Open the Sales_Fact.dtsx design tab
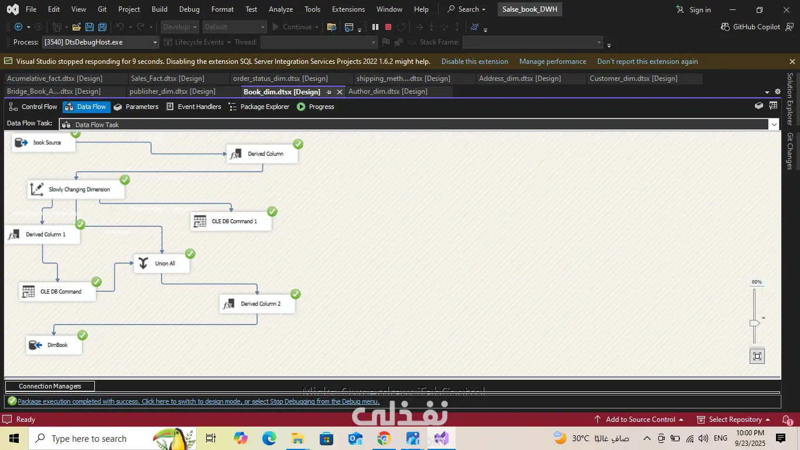 tap(167, 79)
